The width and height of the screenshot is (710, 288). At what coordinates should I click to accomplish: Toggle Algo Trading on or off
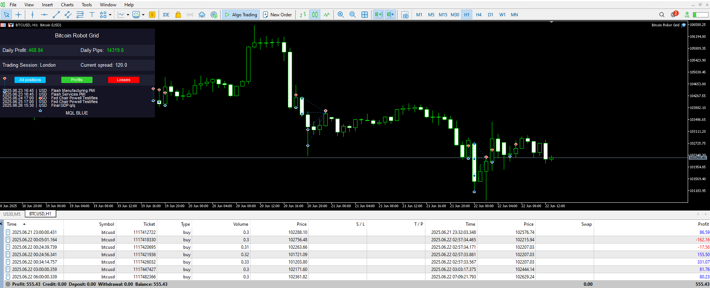241,15
